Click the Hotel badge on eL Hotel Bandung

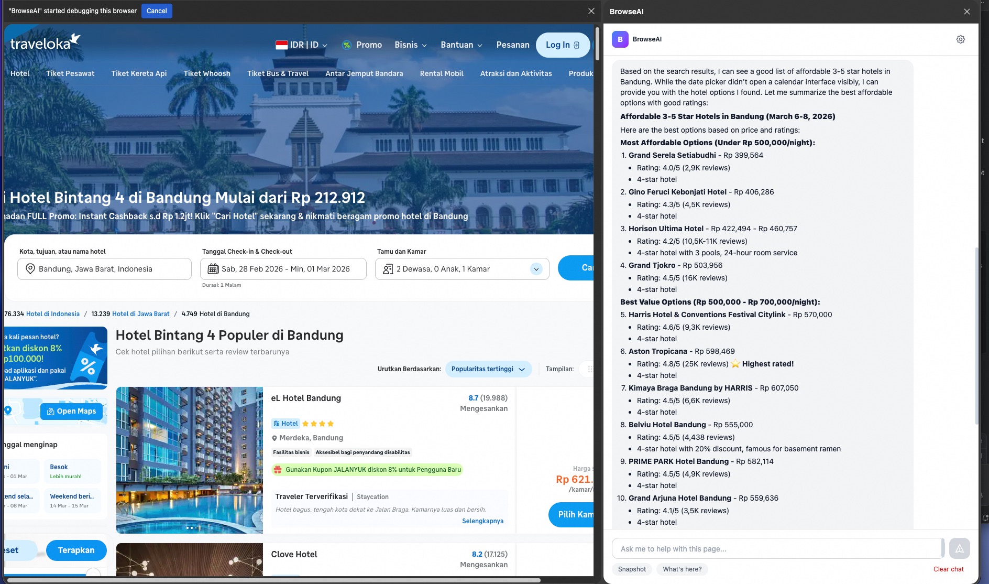[285, 424]
